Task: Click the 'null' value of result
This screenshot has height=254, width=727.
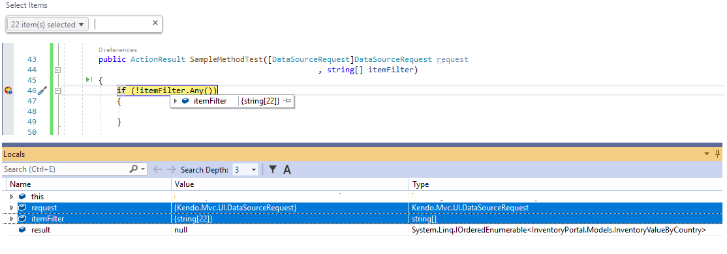Action: 181,230
